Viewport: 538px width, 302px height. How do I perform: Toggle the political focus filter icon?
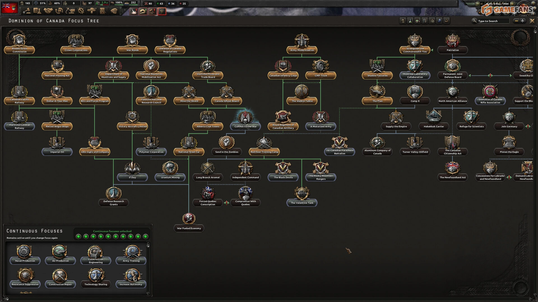[403, 21]
